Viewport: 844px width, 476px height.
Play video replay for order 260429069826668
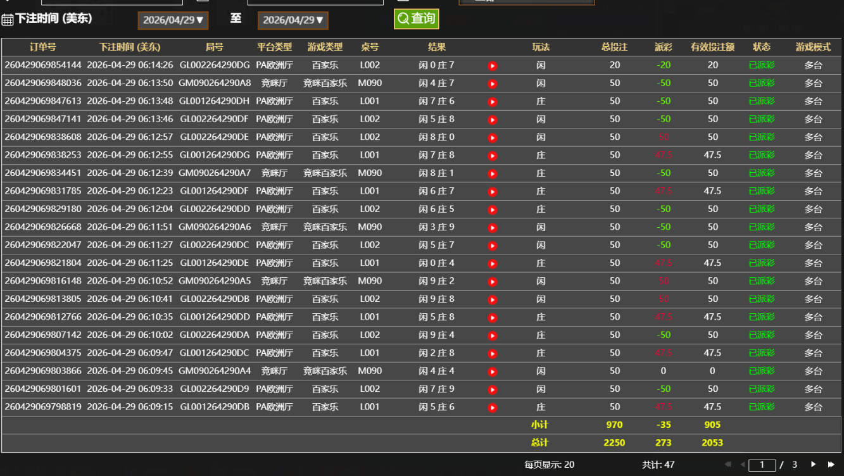click(493, 227)
